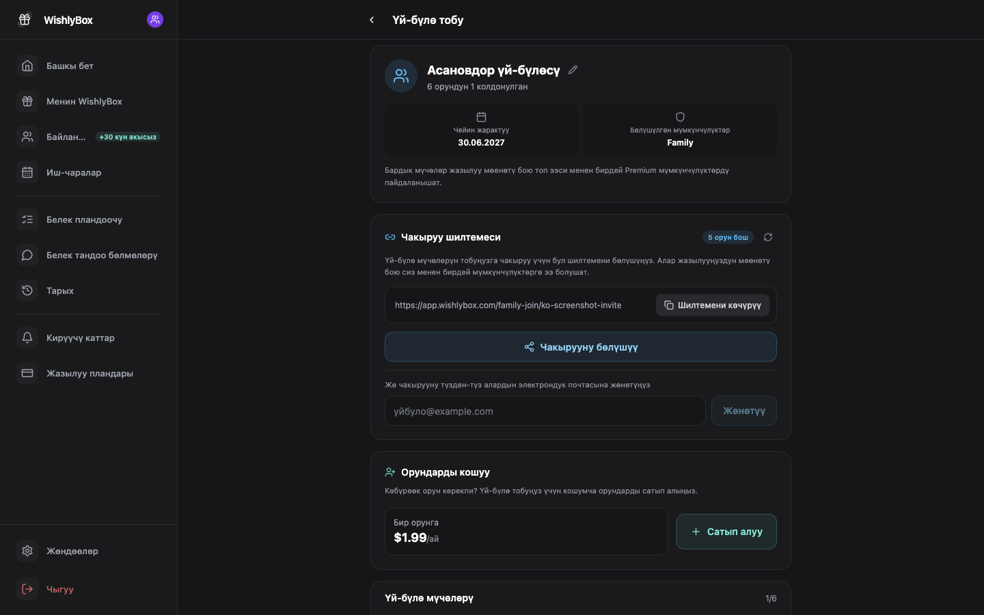Screen dimensions: 984x615
Task: Click the back arrow next to Үй-бүлө тобу
Action: coord(372,20)
